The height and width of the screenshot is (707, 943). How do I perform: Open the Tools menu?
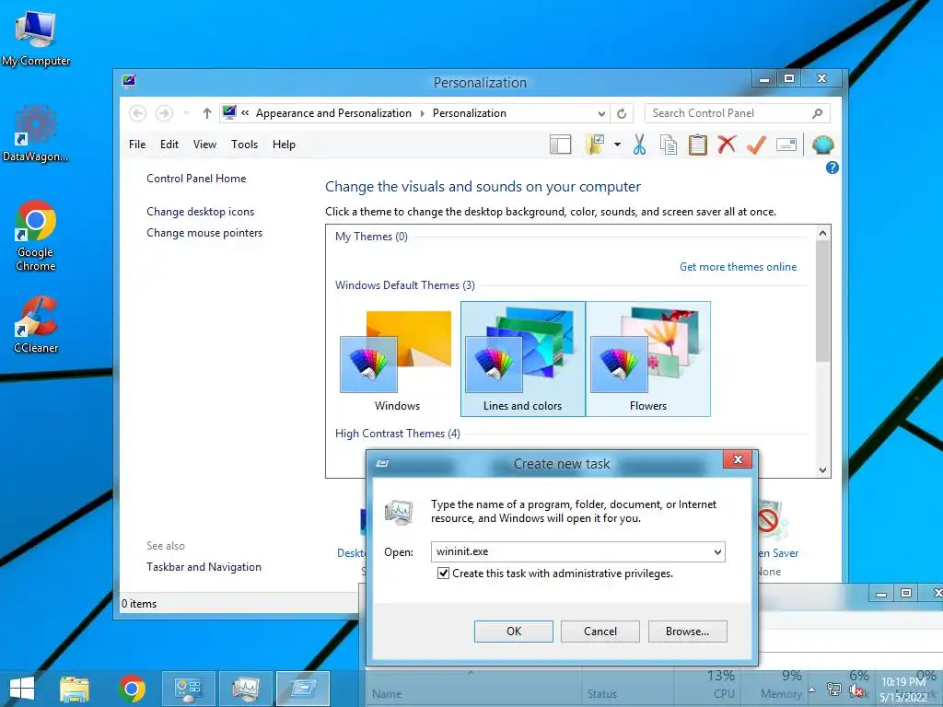pyautogui.click(x=244, y=145)
